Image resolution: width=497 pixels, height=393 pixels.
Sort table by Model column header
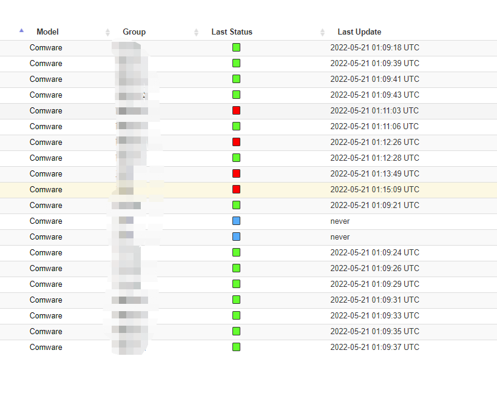coord(47,32)
